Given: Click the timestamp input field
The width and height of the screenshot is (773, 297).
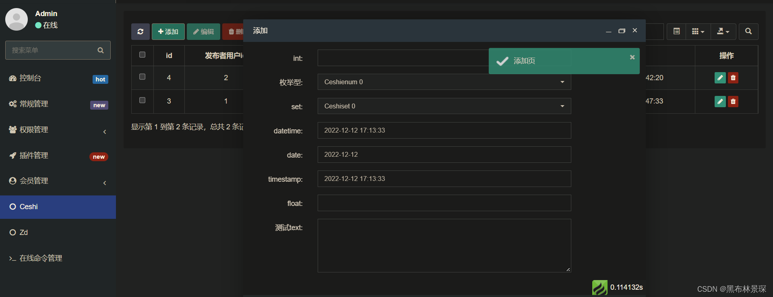Looking at the screenshot, I should point(444,179).
